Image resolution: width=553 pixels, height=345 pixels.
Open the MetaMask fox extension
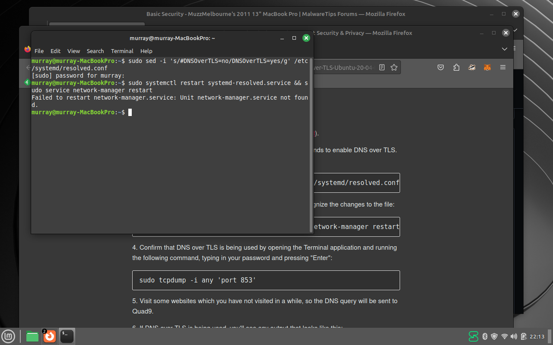487,67
